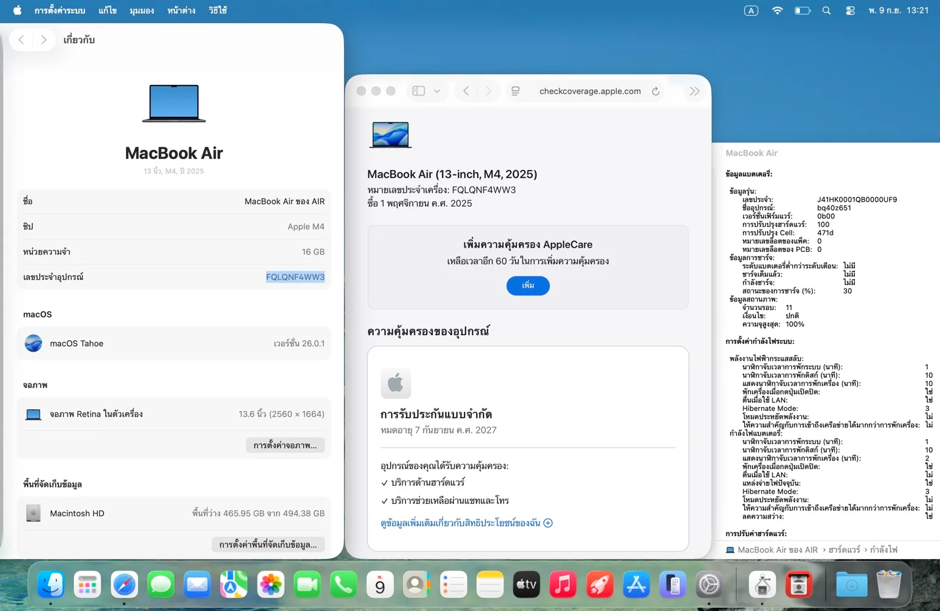This screenshot has height=611, width=940.
Task: Open Safari page menu icon beside address
Action: 515,91
